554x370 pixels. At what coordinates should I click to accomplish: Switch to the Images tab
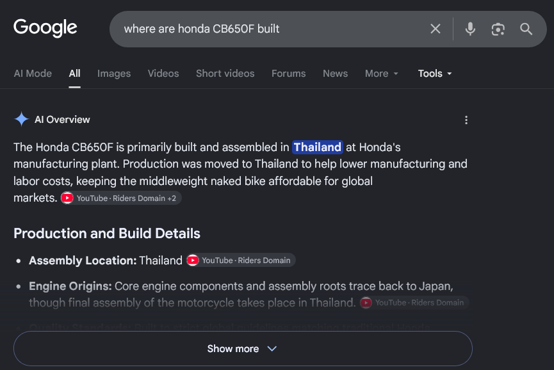pos(114,74)
